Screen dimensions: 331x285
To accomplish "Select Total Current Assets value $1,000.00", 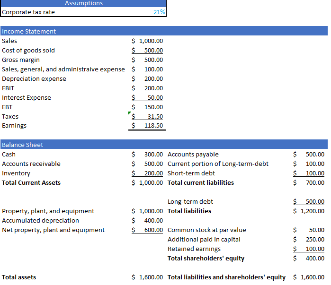I will pos(147,182).
